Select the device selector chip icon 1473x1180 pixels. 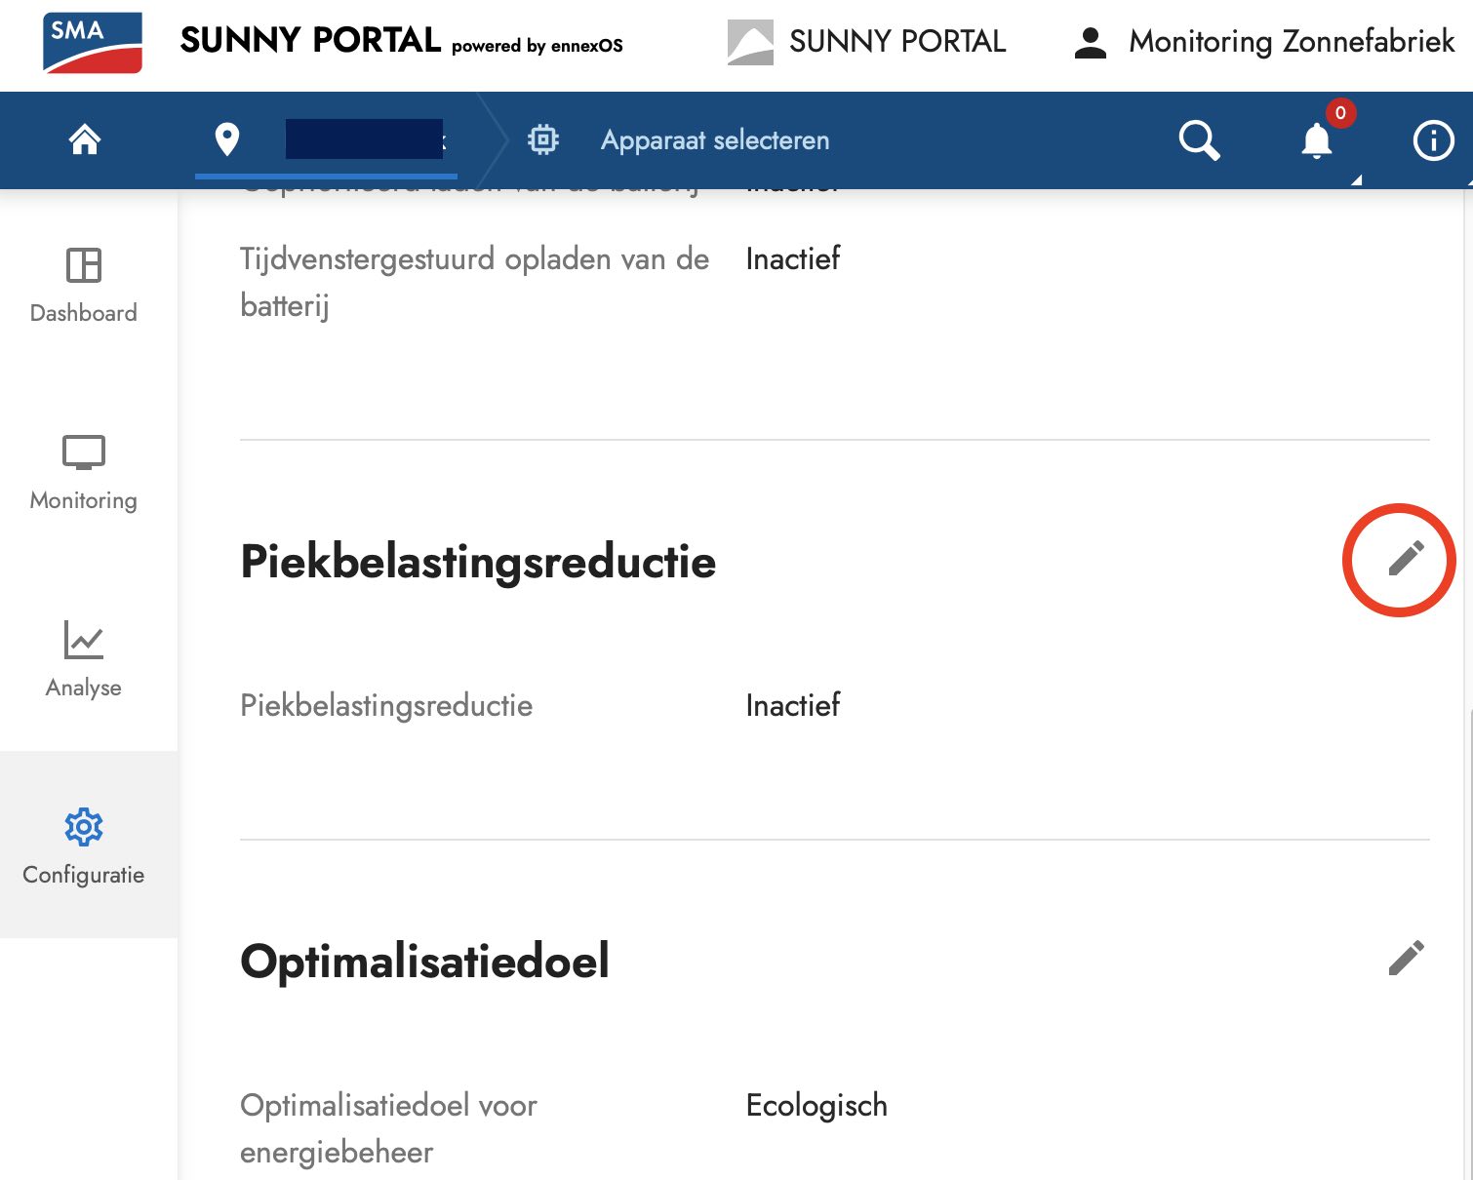click(542, 139)
